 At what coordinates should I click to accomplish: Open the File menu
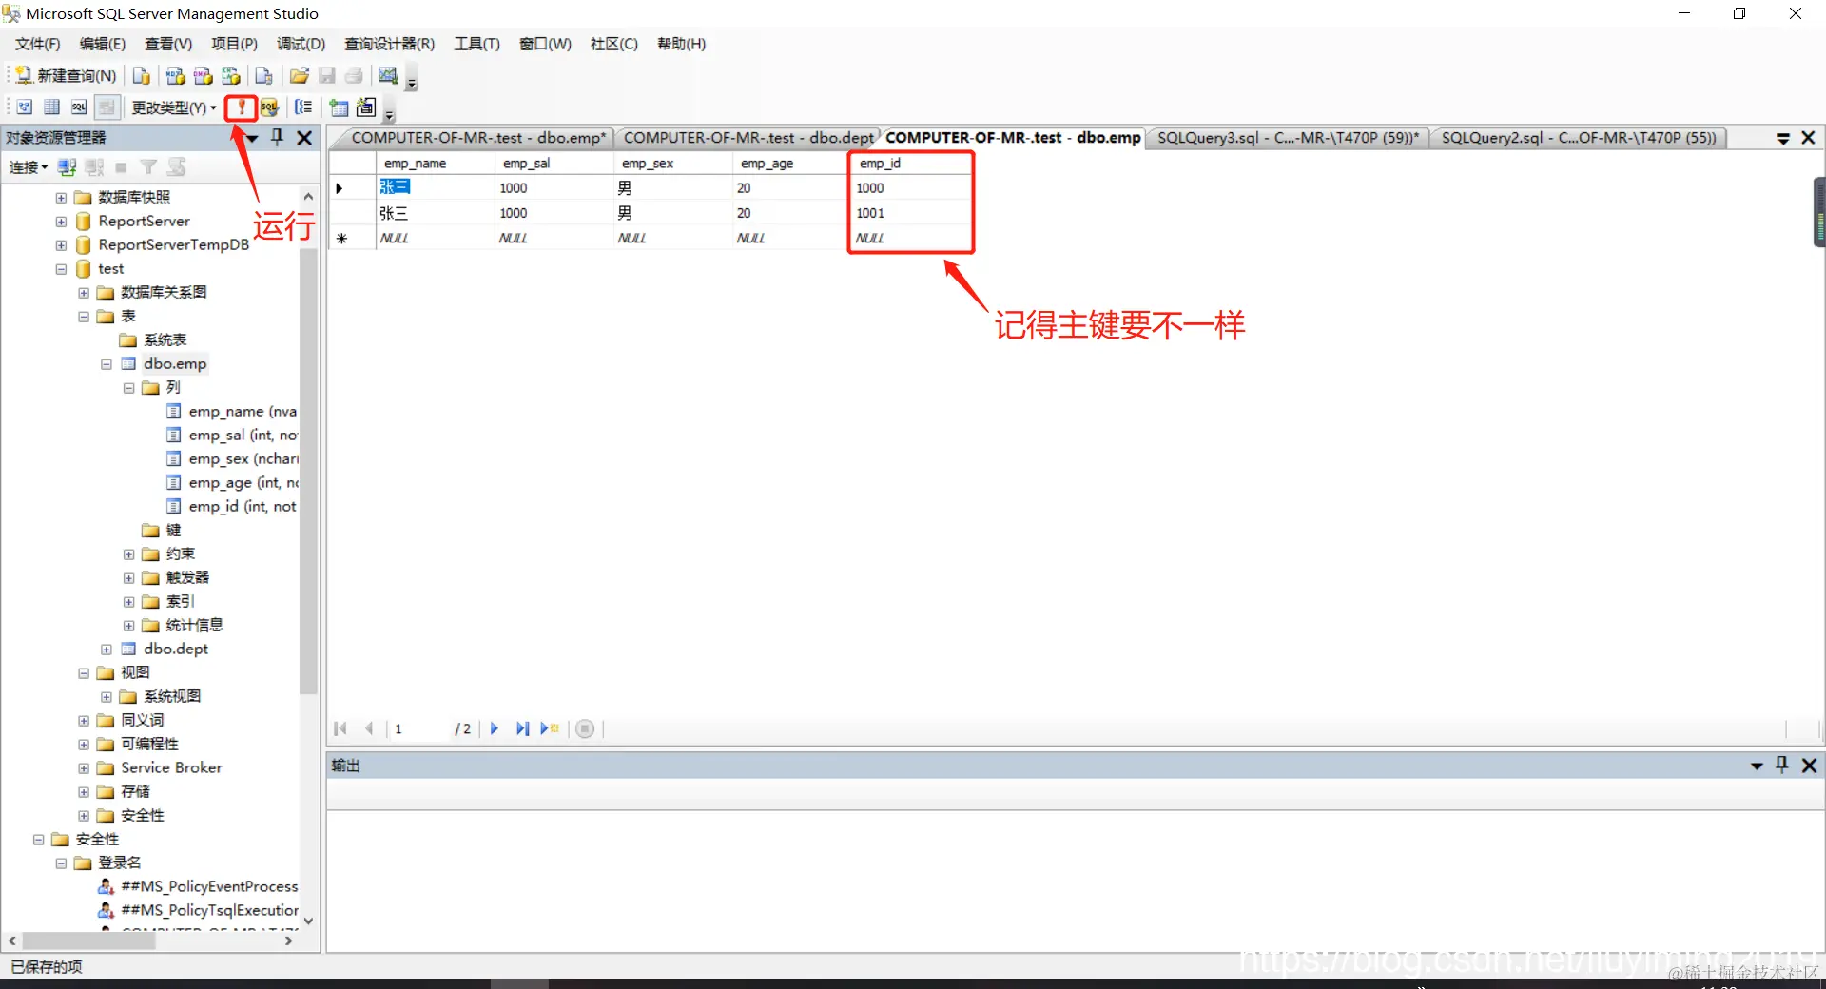(38, 44)
